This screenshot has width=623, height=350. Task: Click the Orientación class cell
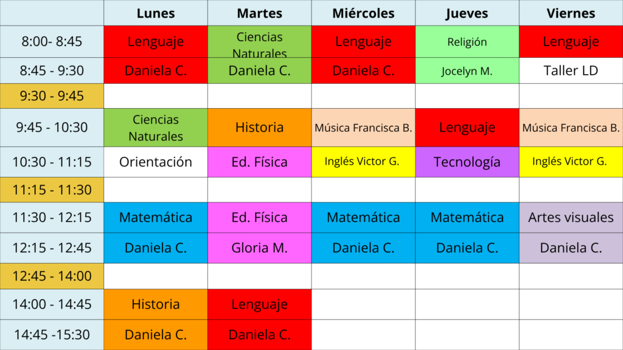pos(156,162)
